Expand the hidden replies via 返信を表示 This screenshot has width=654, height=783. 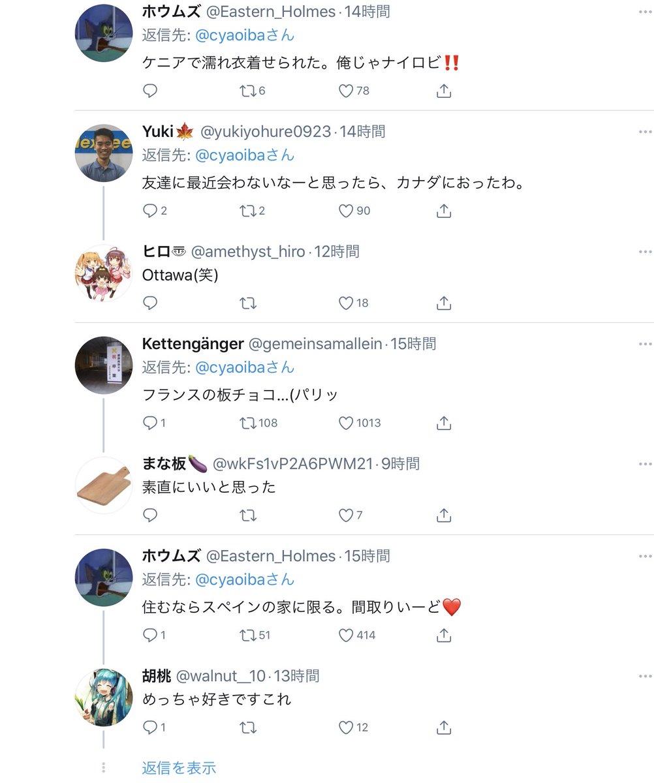[179, 768]
